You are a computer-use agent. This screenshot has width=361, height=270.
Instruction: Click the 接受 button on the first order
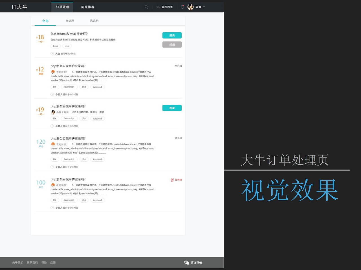(172, 35)
